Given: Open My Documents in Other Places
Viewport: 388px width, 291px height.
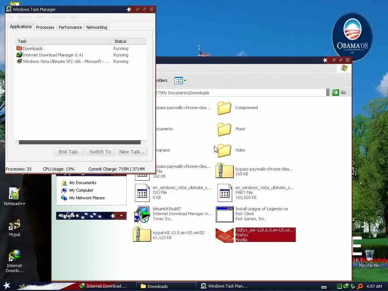Looking at the screenshot, I should (83, 183).
